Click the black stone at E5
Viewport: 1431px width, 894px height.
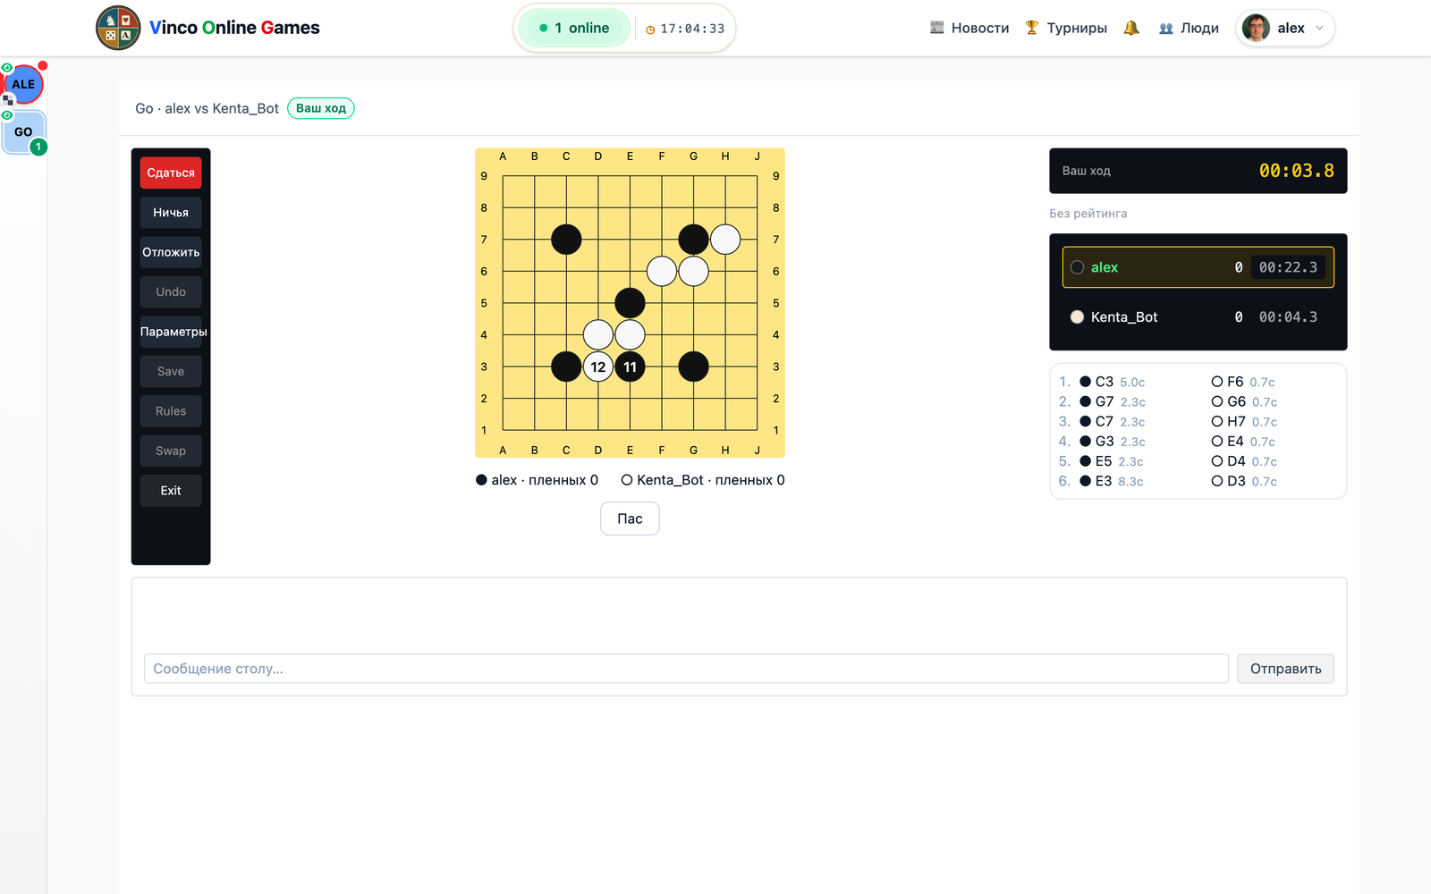[631, 303]
